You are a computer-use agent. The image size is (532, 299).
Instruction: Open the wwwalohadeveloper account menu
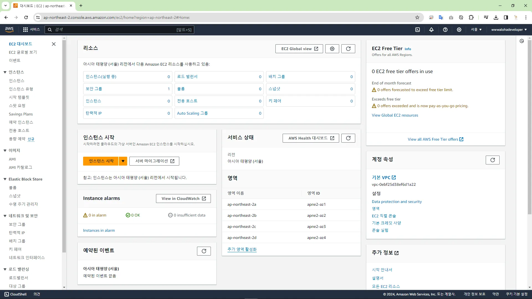pos(509,30)
